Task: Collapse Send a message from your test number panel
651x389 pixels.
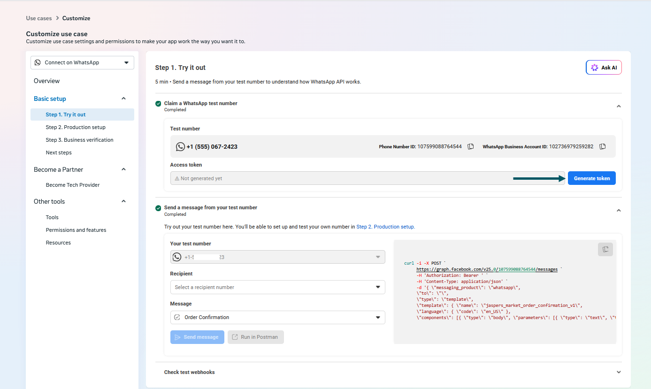Action: pos(619,211)
